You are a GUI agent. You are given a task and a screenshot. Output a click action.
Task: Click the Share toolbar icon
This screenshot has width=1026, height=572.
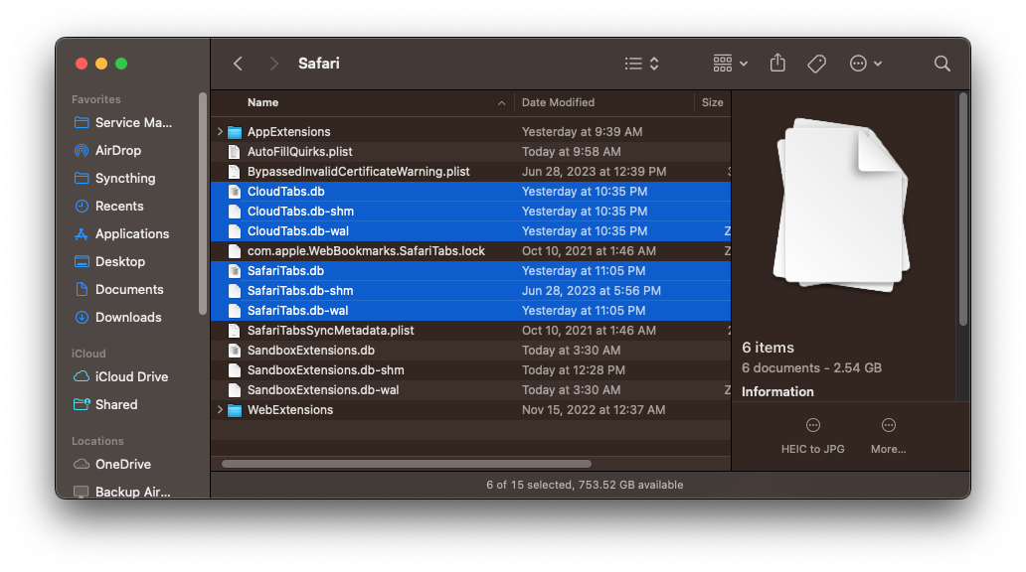(x=777, y=63)
